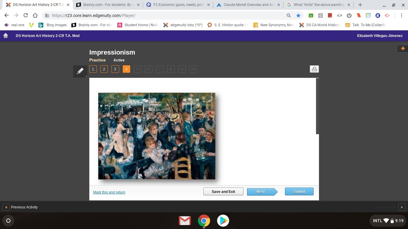
Task: Click the Renoir painting image
Action: click(157, 136)
